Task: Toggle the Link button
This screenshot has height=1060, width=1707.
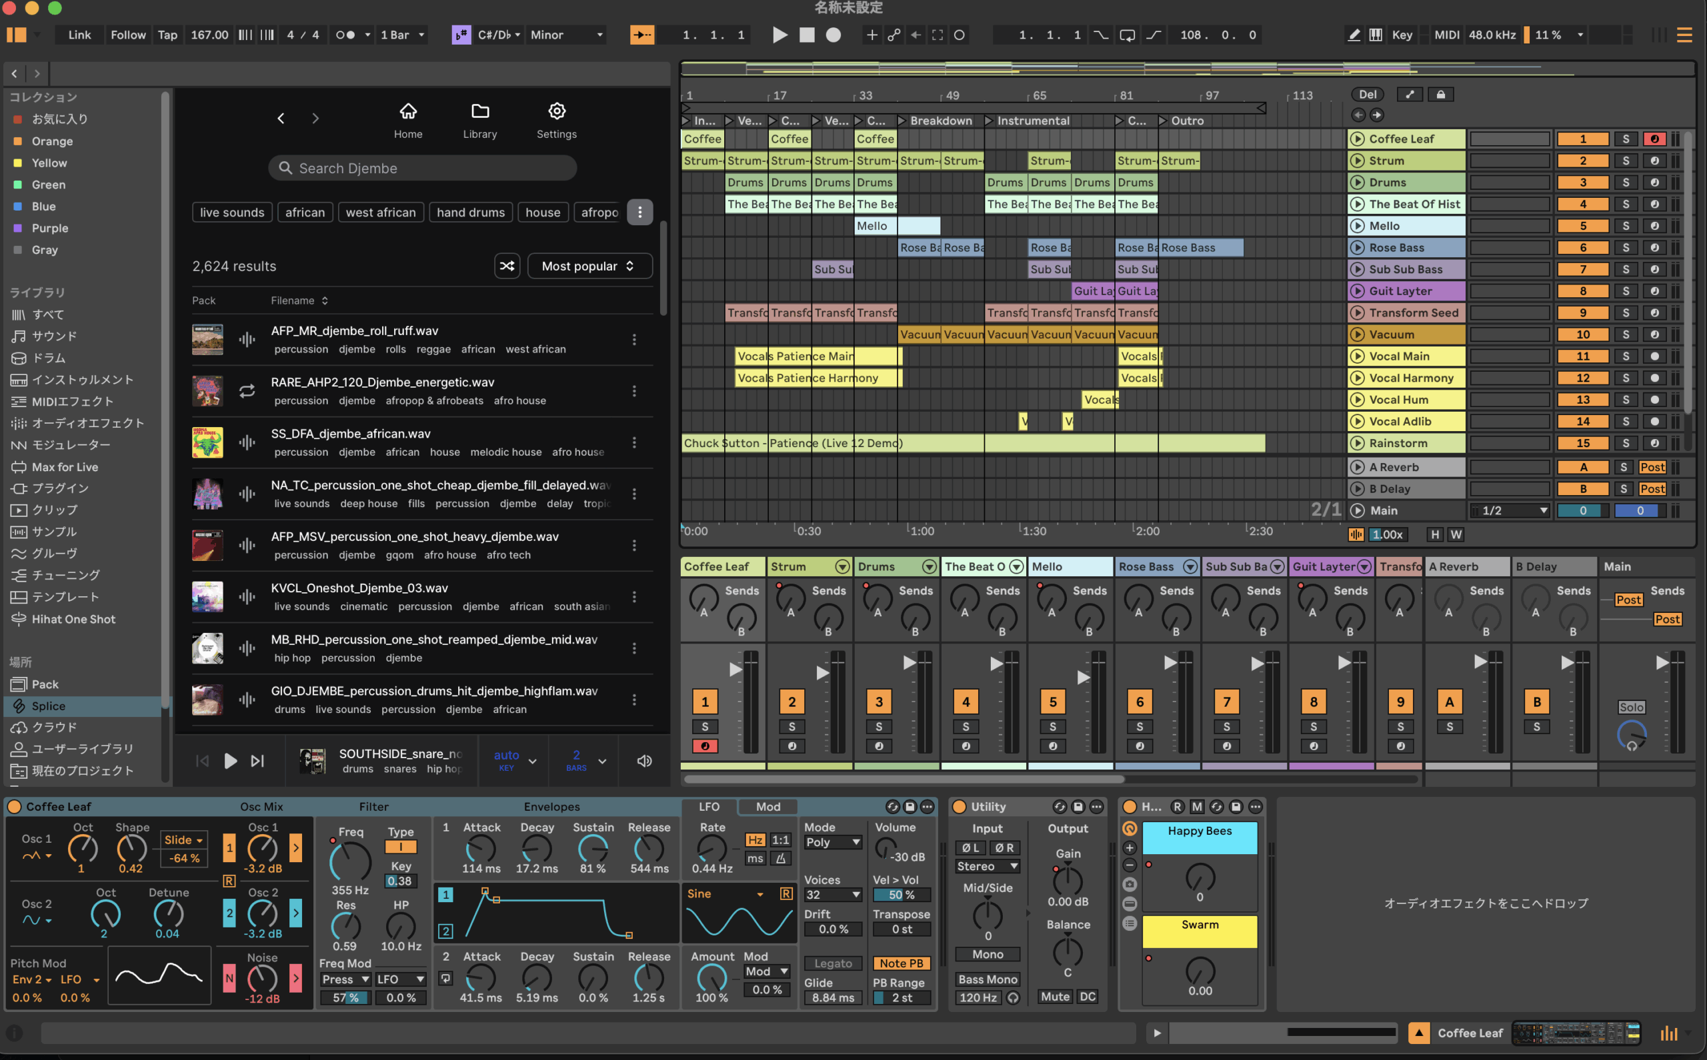Action: (x=79, y=35)
